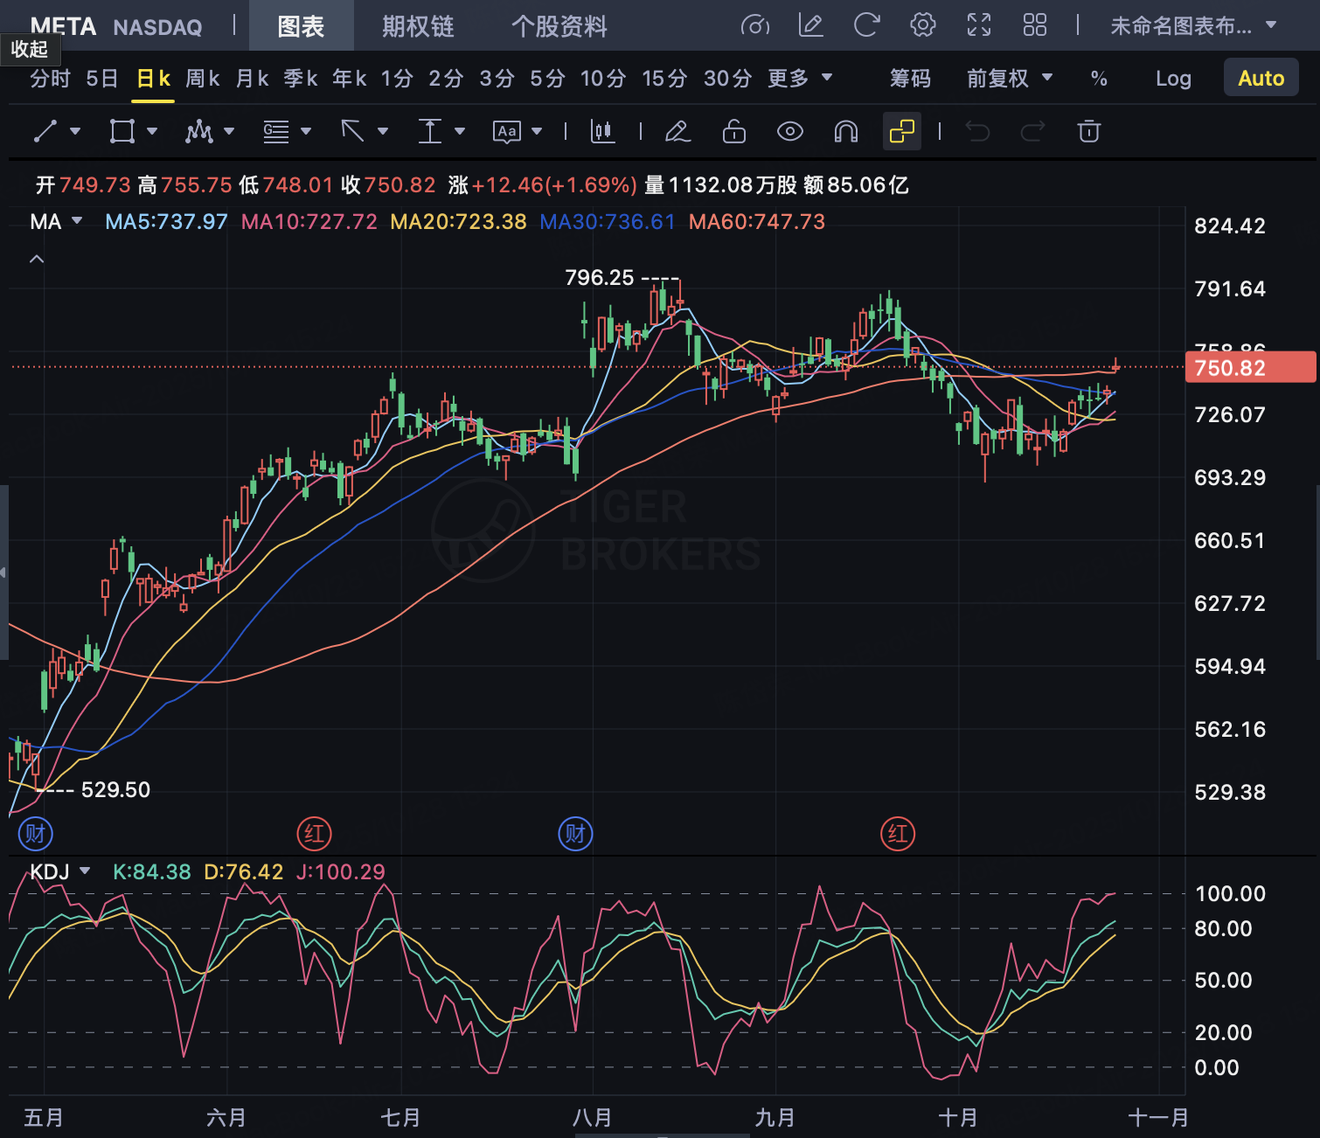Screen dimensions: 1320x1138
Task: Click the 财 earnings marker near August
Action: coord(575,834)
